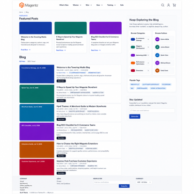Click the orange Performance Optimization swatch

click(x=133, y=63)
